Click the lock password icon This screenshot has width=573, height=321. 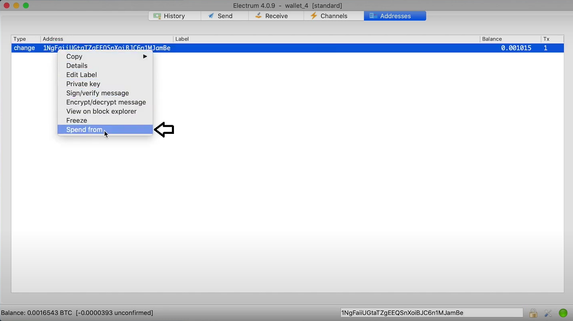(x=533, y=313)
